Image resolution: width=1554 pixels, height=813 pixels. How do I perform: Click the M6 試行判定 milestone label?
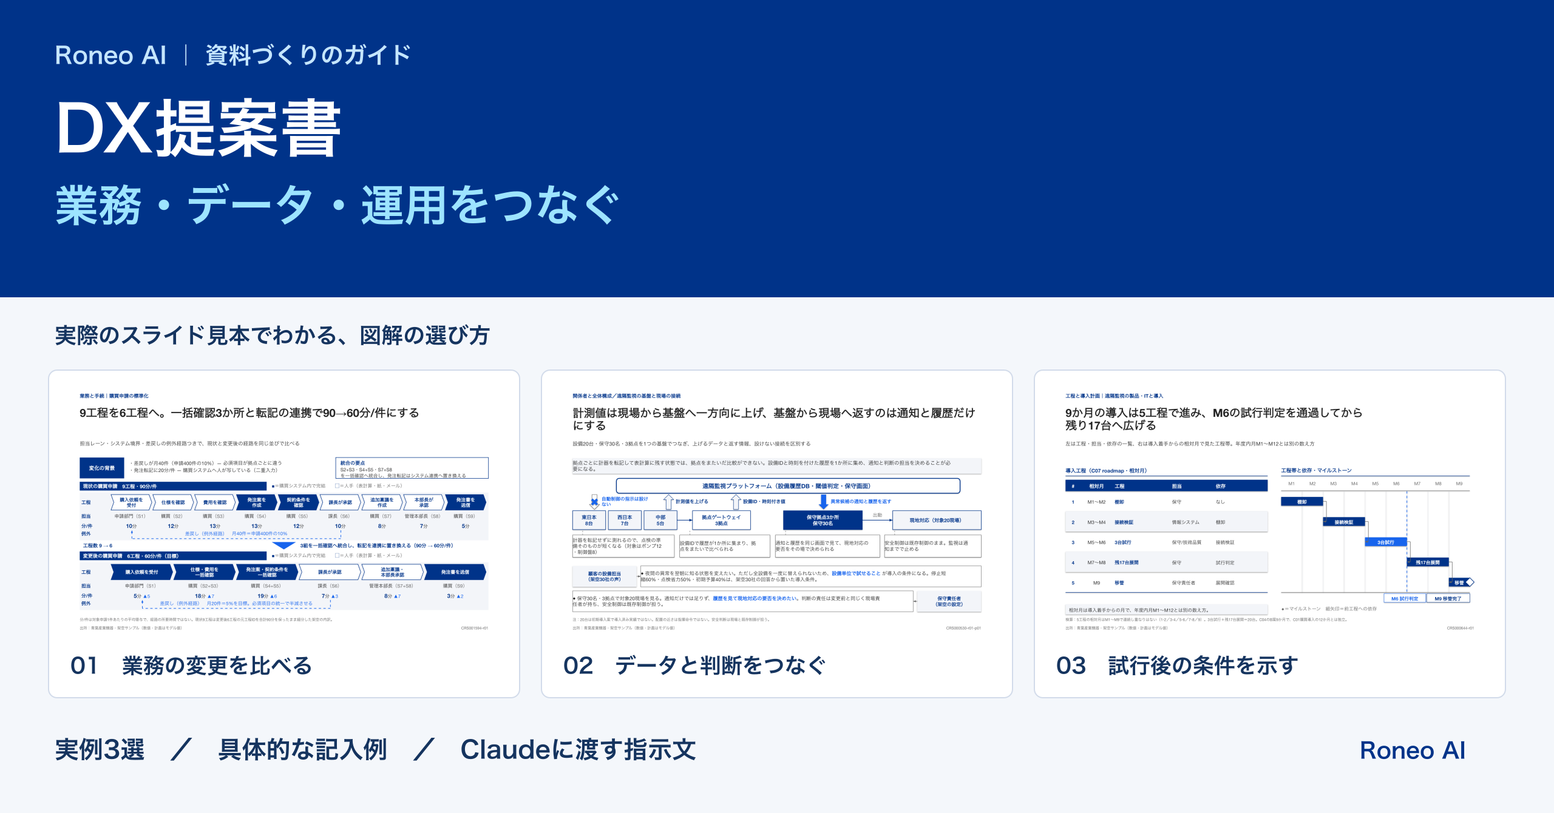(x=1405, y=598)
